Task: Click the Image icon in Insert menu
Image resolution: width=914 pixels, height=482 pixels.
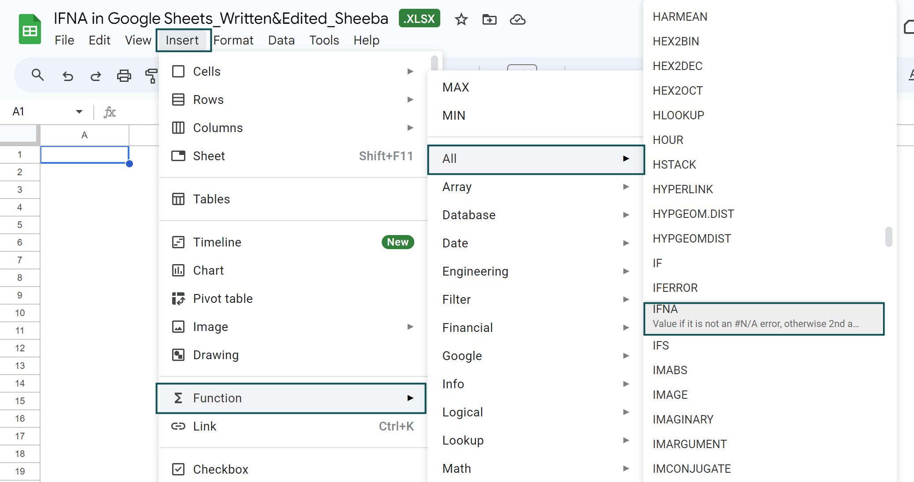Action: coord(178,327)
